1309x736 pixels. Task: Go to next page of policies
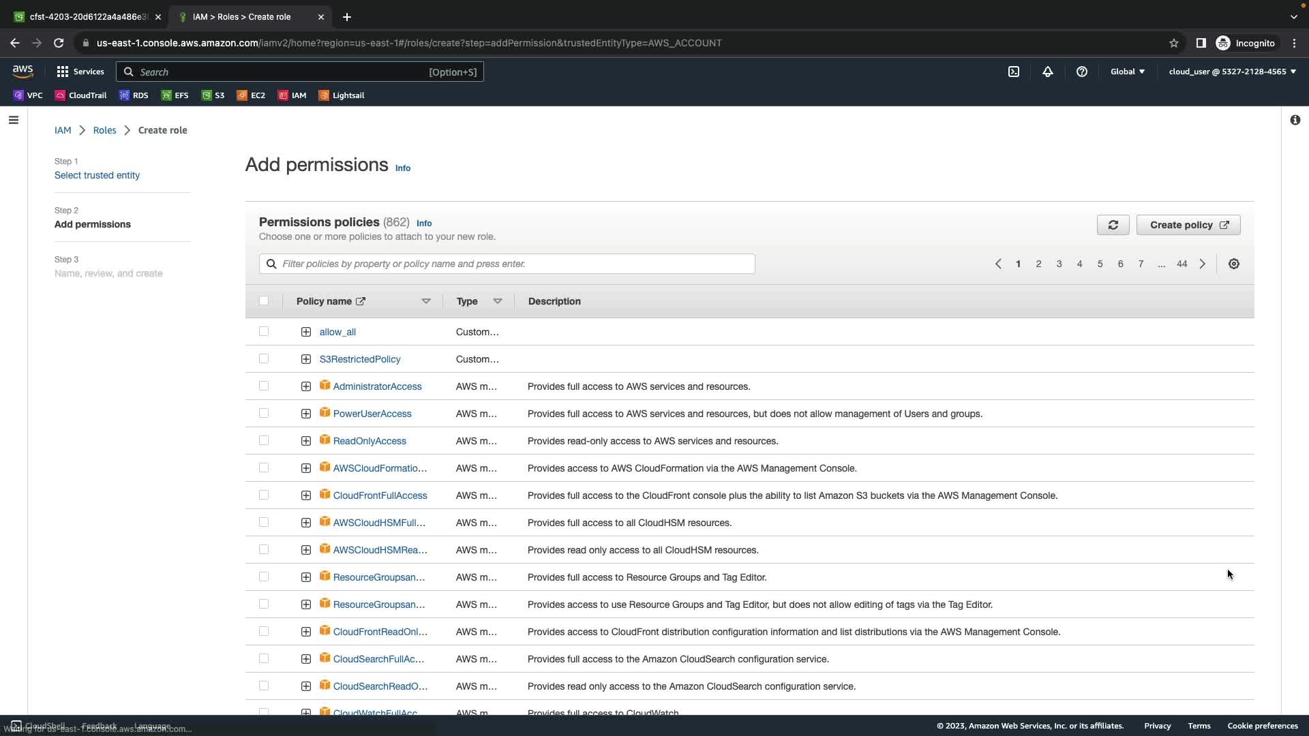pyautogui.click(x=1203, y=264)
